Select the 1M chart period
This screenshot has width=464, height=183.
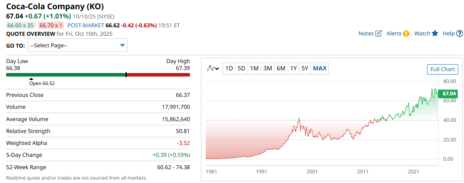tap(254, 68)
